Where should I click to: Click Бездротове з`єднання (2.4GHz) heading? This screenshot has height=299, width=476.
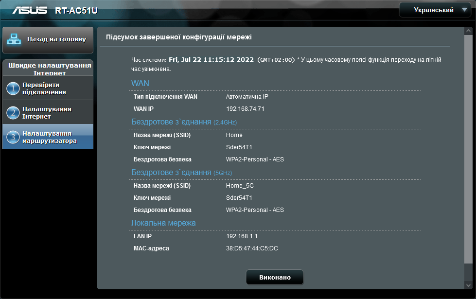click(184, 122)
